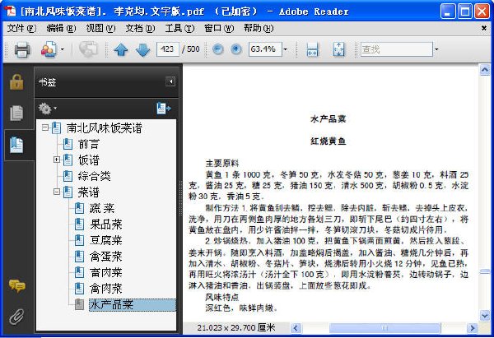Viewport: 494px width, 338px height.
Task: Click bookmark icon beside 蔬菜
Action: point(79,208)
